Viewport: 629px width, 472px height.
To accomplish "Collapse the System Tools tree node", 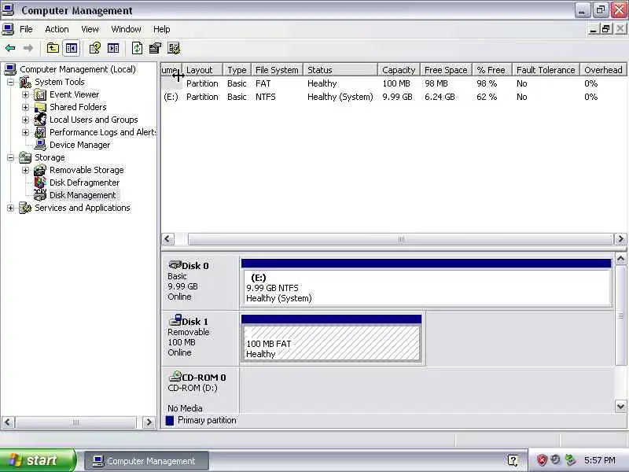I will click(11, 83).
